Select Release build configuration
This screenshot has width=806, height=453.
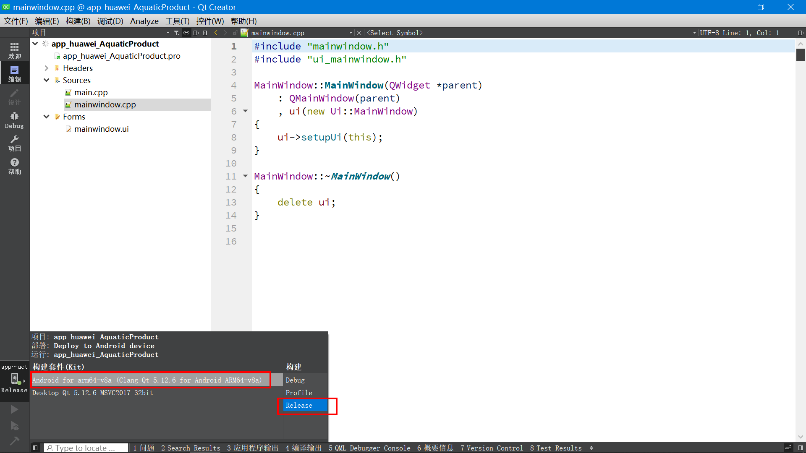pyautogui.click(x=299, y=406)
